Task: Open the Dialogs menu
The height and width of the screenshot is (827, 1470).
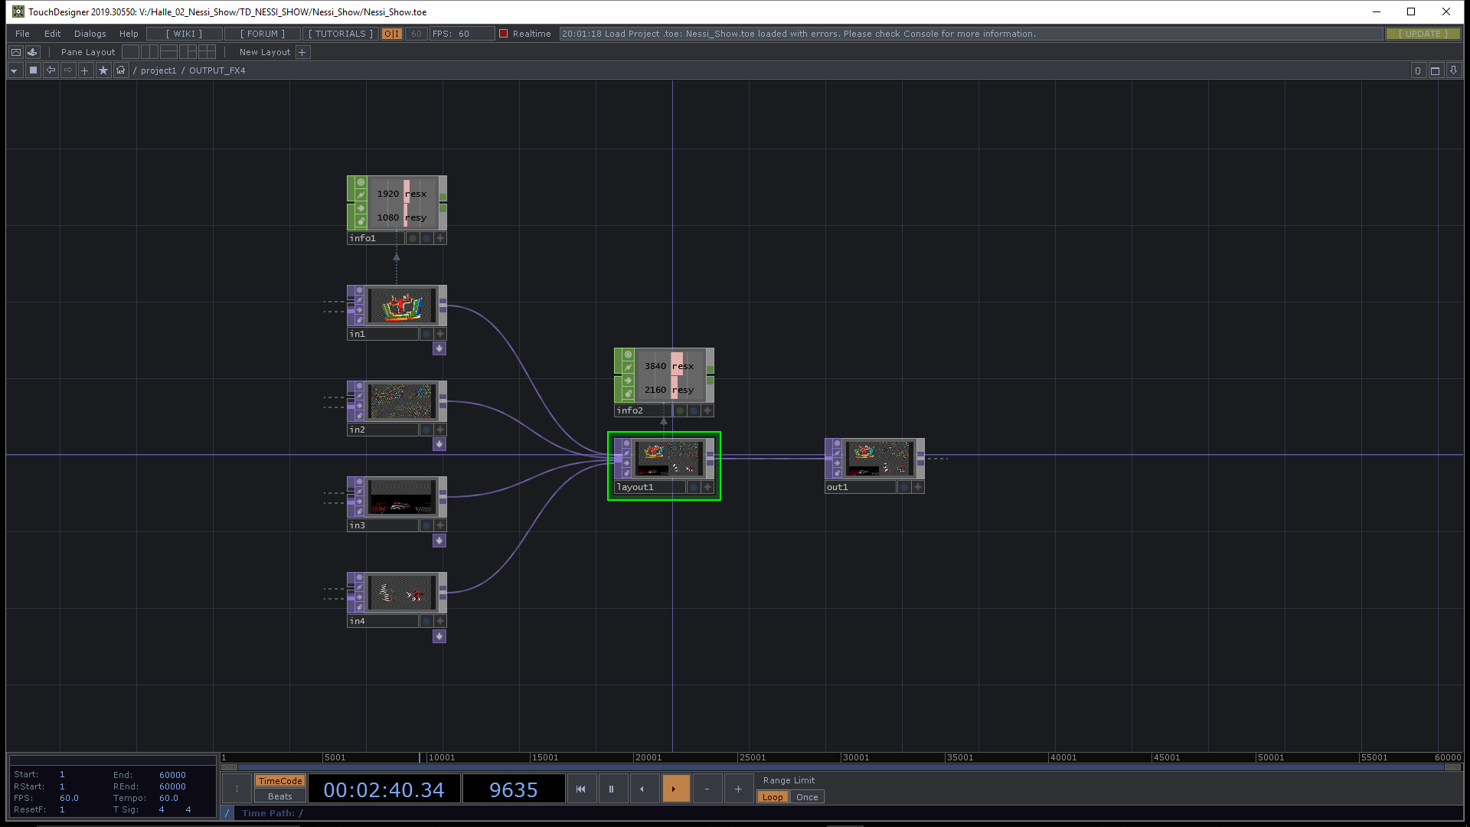Action: click(x=90, y=34)
